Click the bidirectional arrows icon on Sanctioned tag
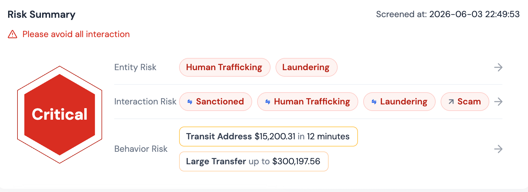 [190, 102]
